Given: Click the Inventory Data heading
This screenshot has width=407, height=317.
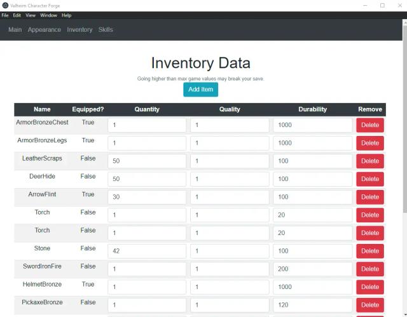Looking at the screenshot, I should tap(201, 63).
